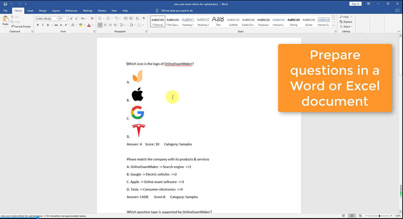The width and height of the screenshot is (403, 219).
Task: Toggle underline formatting
Action: [x=48, y=25]
